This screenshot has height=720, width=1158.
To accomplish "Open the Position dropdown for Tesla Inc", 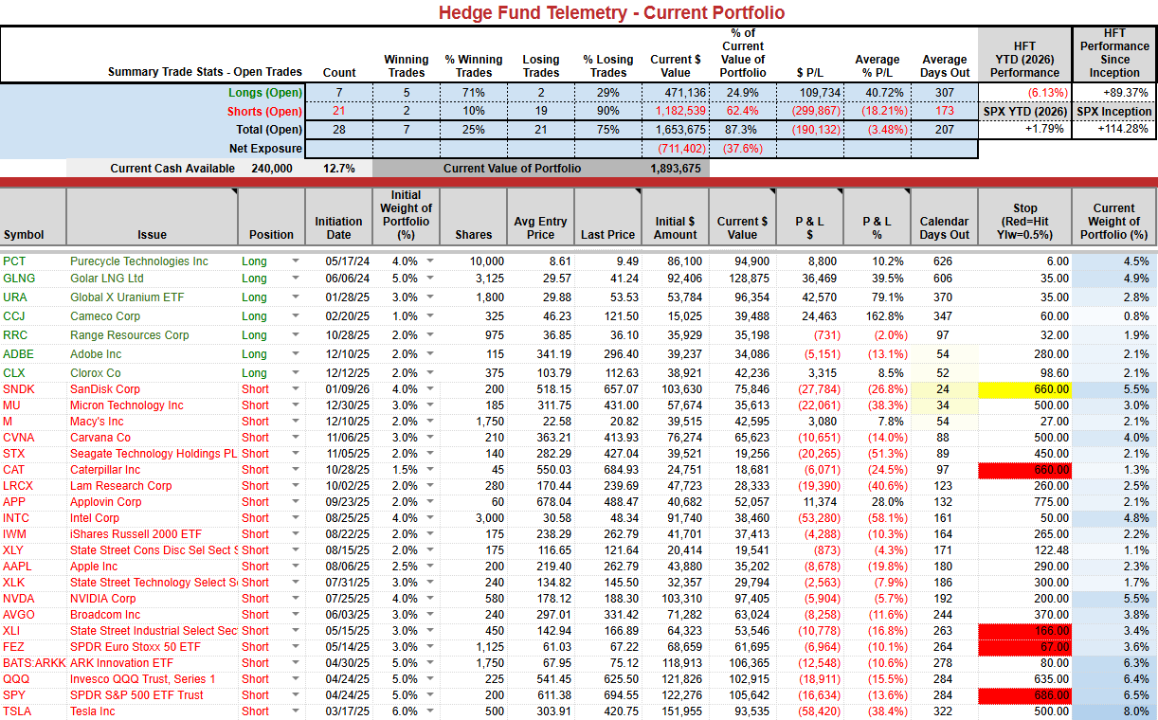I will click(x=295, y=711).
